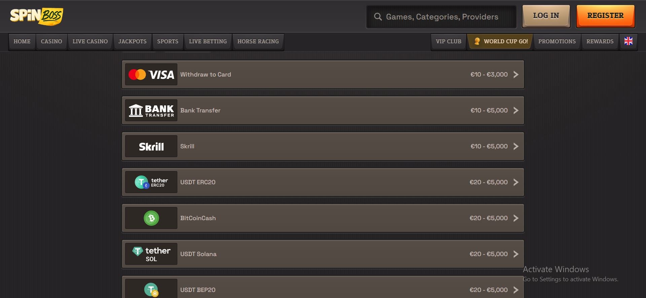This screenshot has height=298, width=646.
Task: Click the Skrill €10 - €5,000 limit
Action: tap(489, 146)
